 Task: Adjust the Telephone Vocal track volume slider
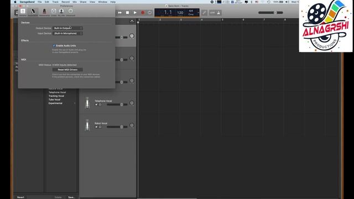117,104
